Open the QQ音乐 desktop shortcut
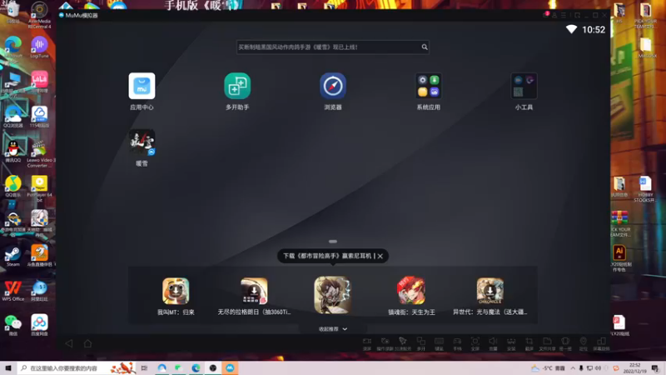Viewport: 666px width, 375px height. [12, 186]
